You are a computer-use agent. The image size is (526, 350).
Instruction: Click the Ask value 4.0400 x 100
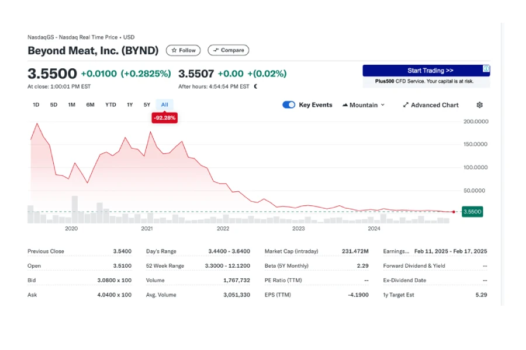pos(115,295)
